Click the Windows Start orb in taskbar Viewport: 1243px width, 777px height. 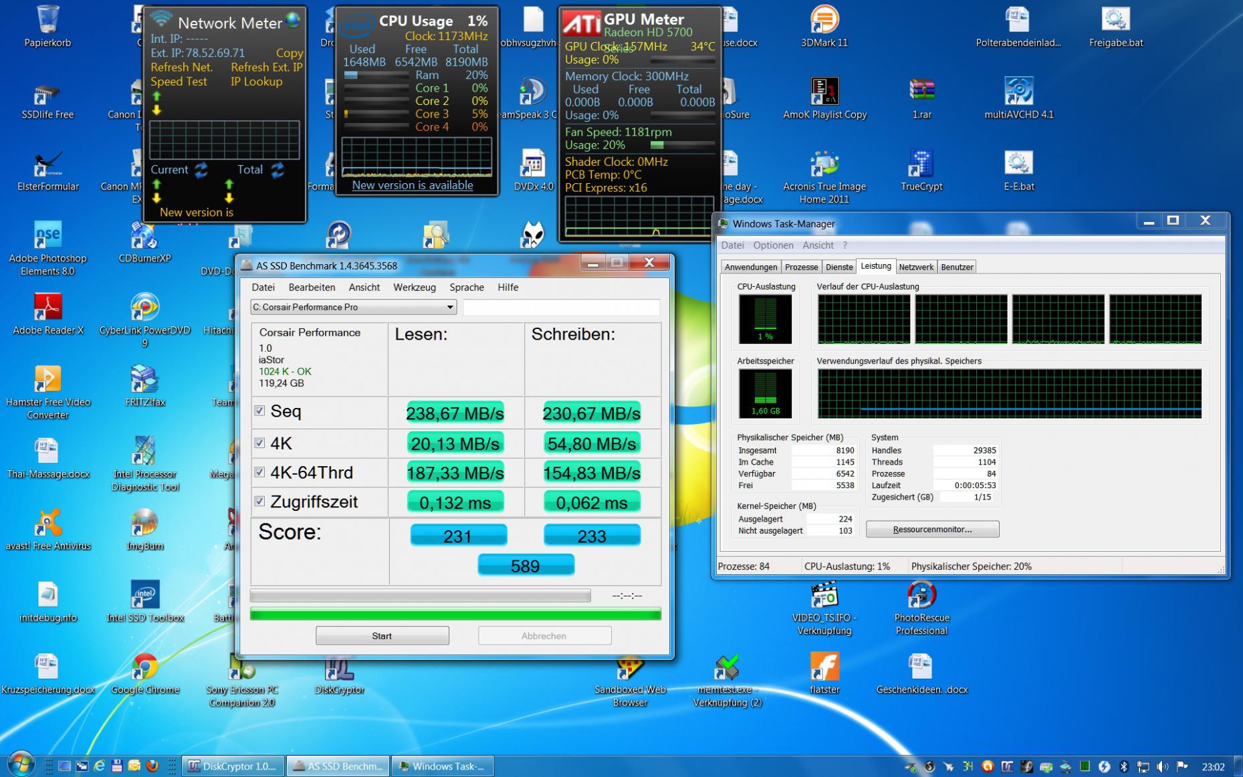[x=20, y=765]
